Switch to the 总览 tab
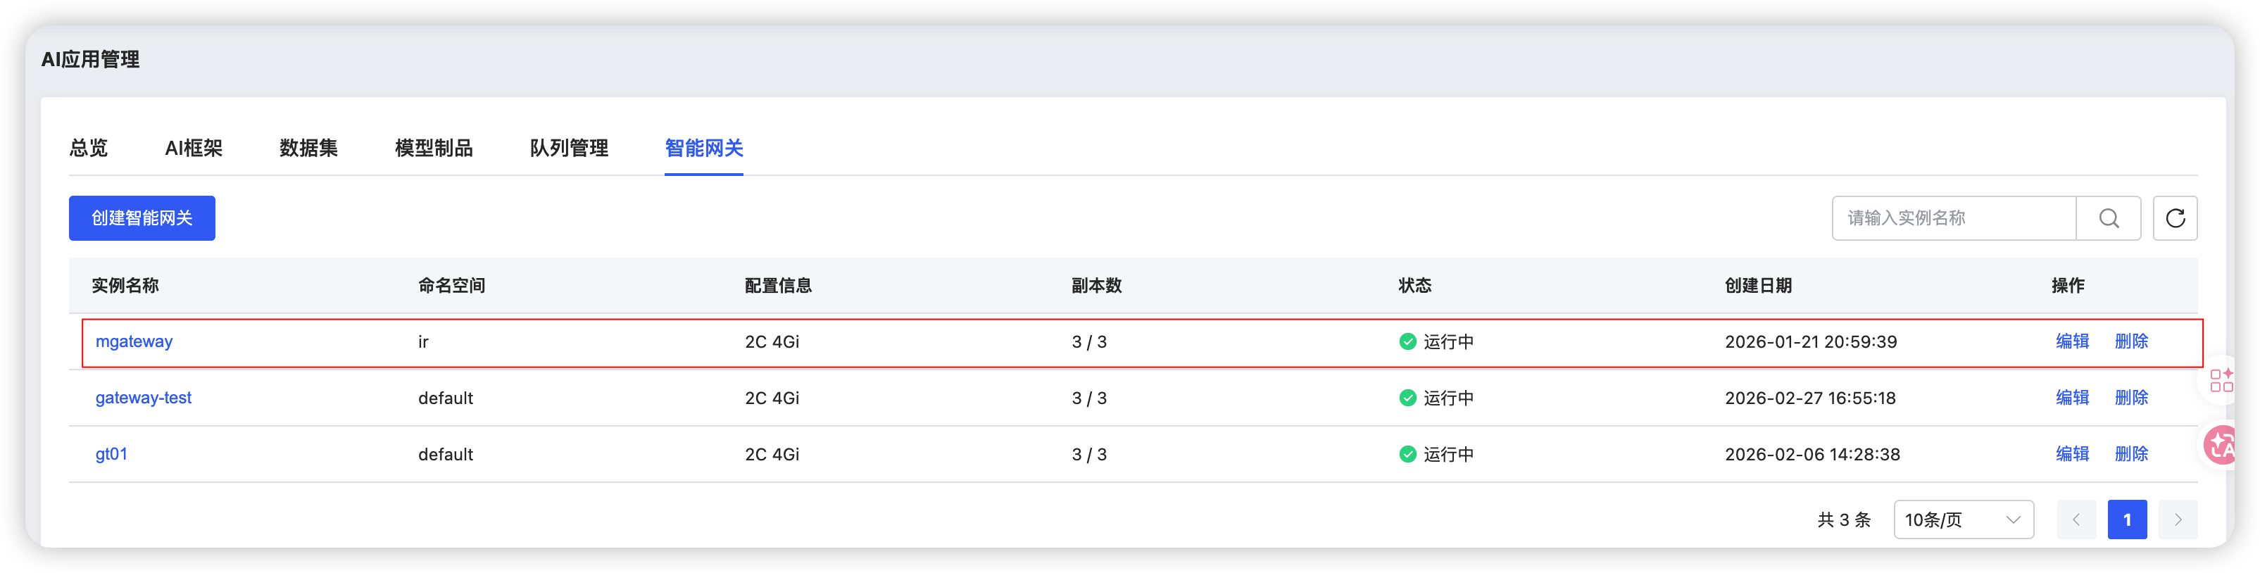The width and height of the screenshot is (2260, 573). pyautogui.click(x=89, y=149)
